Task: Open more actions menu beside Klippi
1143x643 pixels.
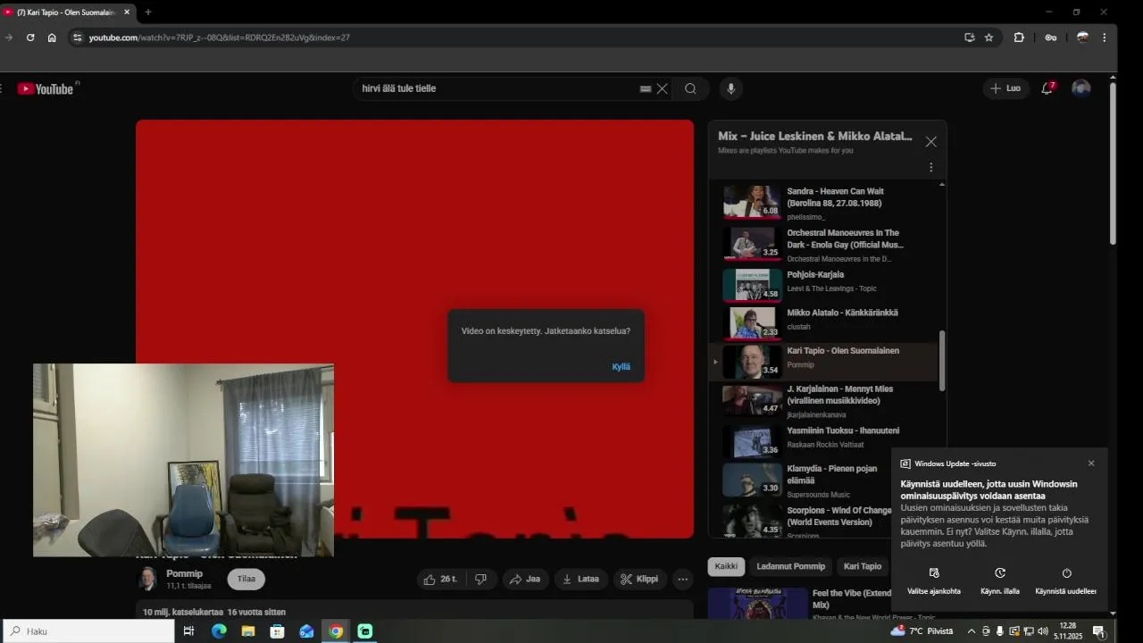Action: (x=682, y=579)
